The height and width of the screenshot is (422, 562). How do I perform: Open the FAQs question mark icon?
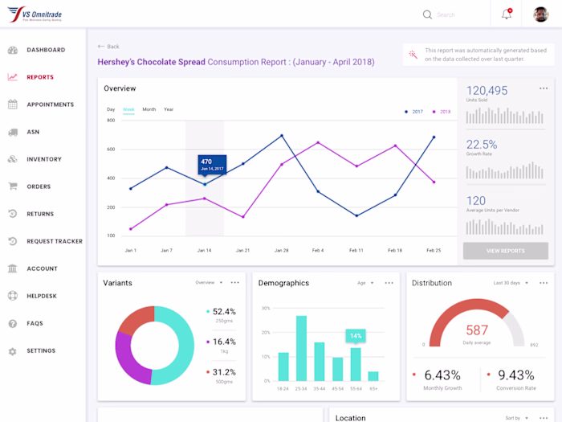pos(13,323)
